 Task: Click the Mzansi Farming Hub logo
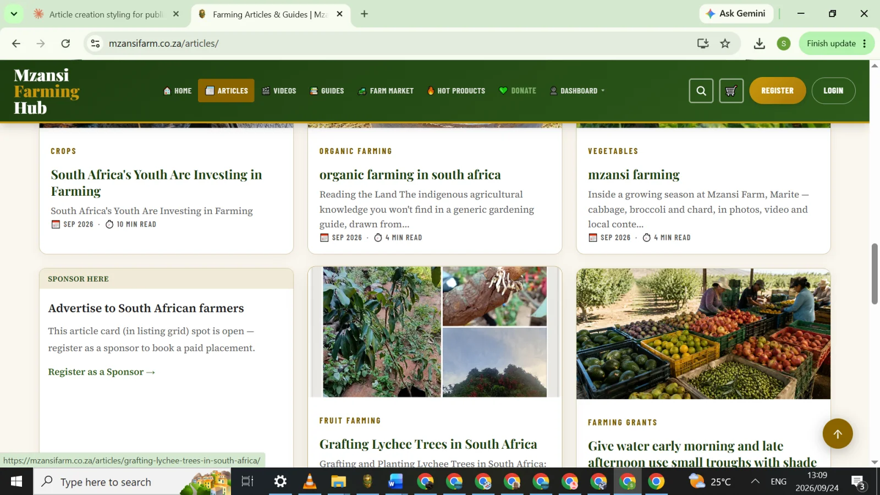(x=47, y=91)
